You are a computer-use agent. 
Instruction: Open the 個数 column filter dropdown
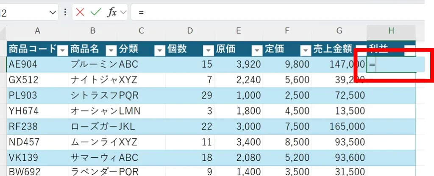[x=208, y=50]
